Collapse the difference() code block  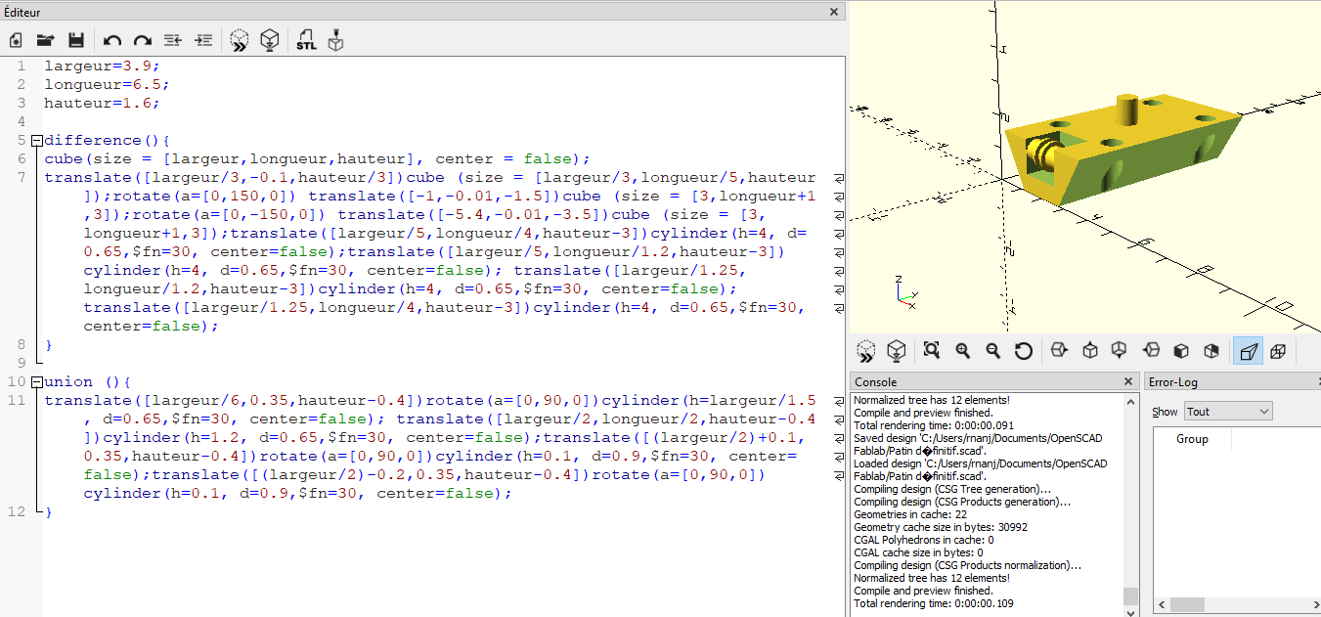(x=37, y=141)
